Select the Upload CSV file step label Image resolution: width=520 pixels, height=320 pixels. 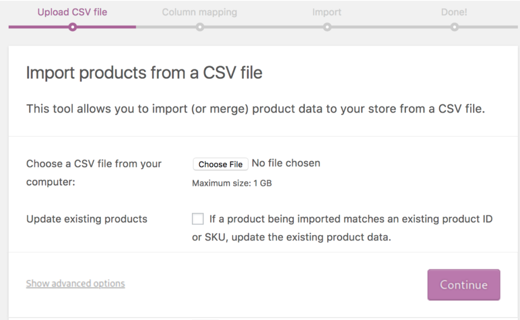point(72,12)
